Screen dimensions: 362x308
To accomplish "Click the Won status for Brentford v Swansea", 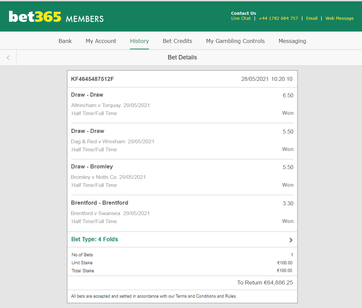I will (288, 221).
